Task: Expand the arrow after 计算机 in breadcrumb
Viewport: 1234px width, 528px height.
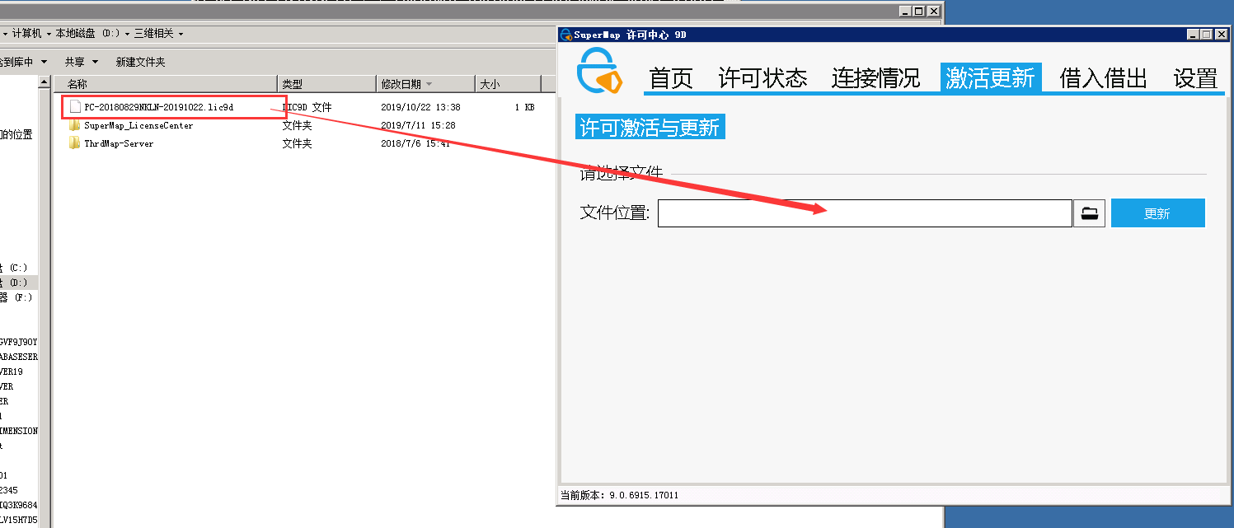Action: point(49,34)
